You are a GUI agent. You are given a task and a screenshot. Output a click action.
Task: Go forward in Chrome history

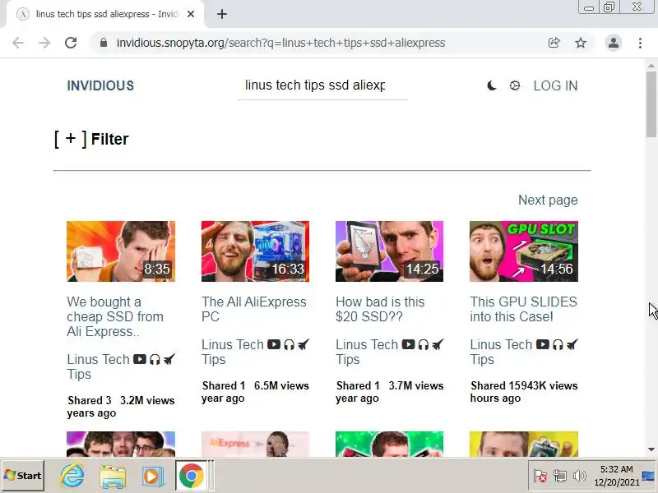point(44,43)
